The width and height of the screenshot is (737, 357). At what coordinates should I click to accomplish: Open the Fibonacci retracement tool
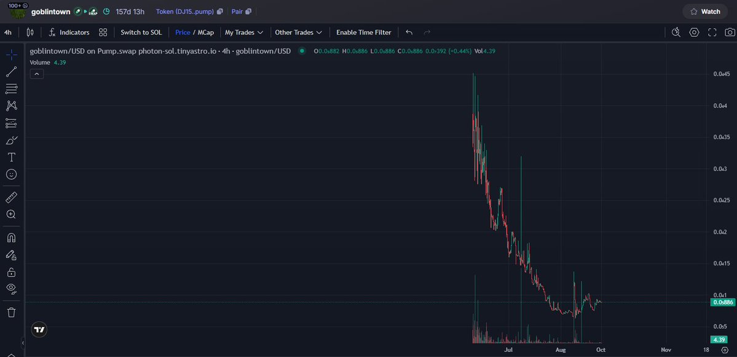(x=12, y=88)
